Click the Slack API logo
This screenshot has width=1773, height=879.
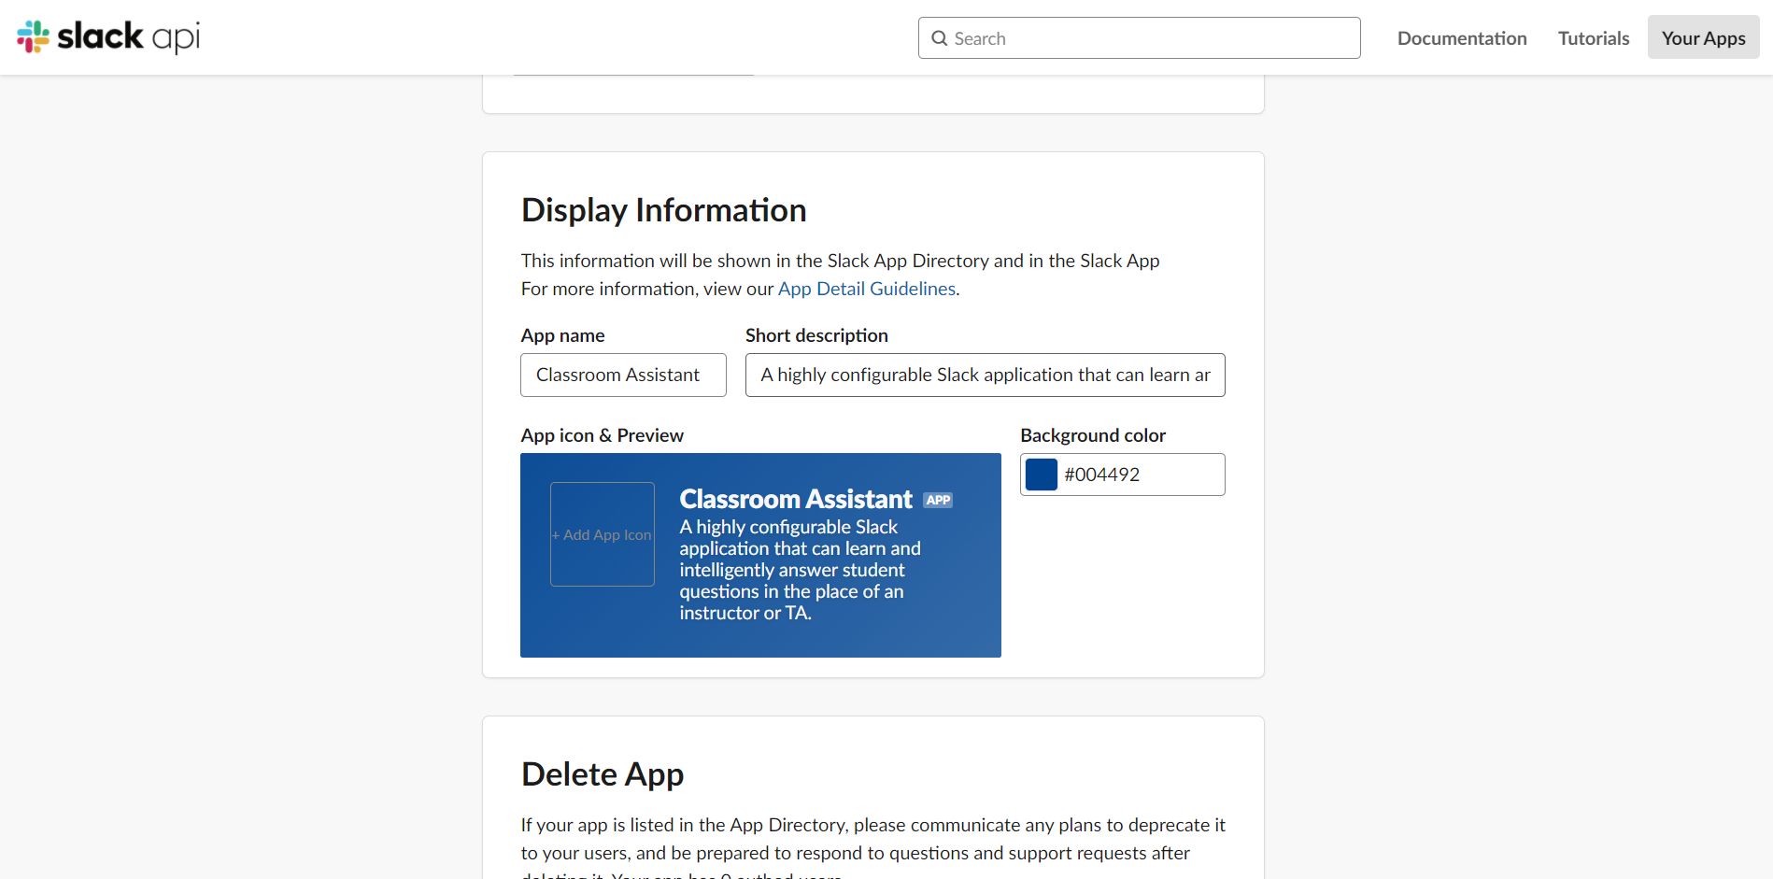[x=108, y=37]
